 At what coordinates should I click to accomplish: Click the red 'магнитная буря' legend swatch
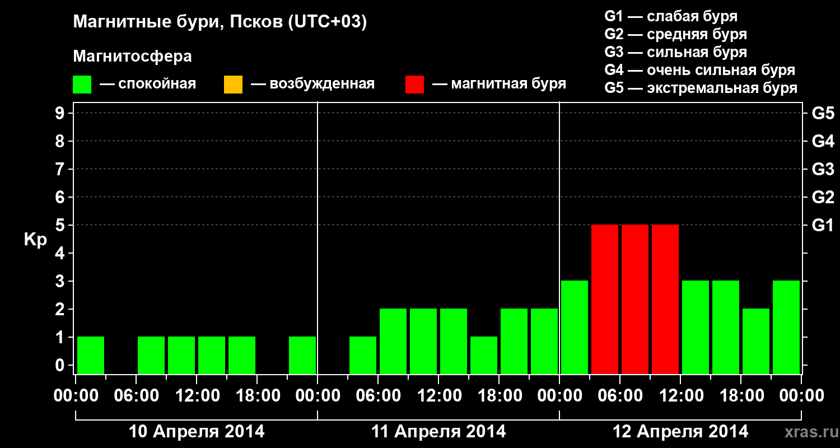[414, 85]
